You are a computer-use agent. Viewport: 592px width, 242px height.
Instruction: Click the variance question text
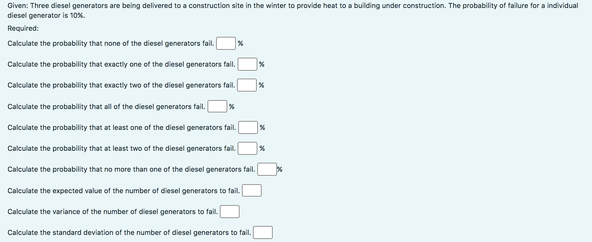click(114, 211)
